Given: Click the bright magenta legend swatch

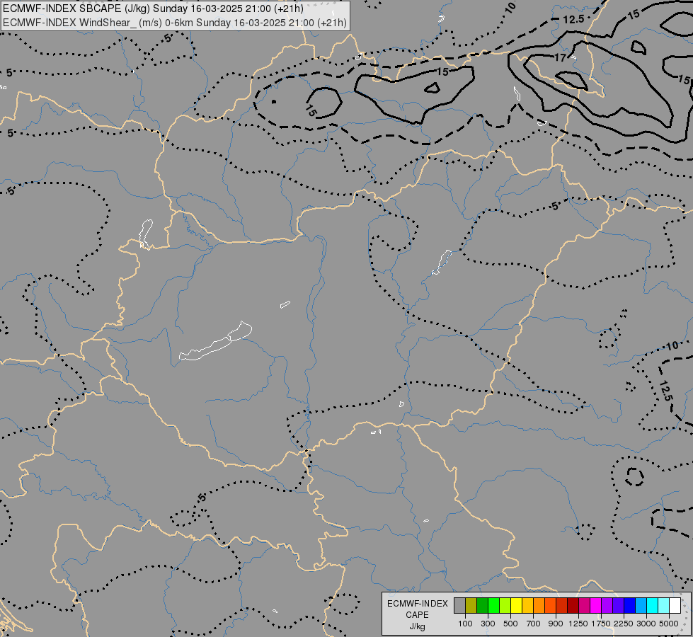Looking at the screenshot, I should point(596,605).
